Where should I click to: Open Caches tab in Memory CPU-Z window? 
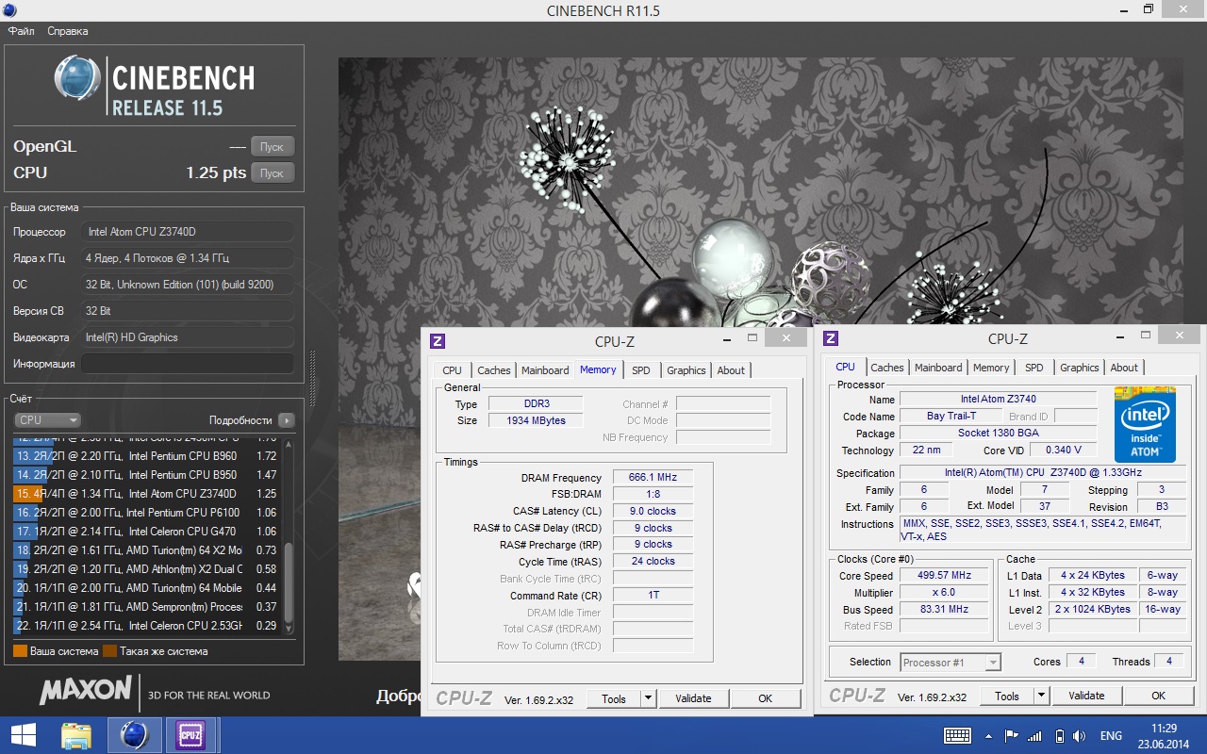coord(494,370)
